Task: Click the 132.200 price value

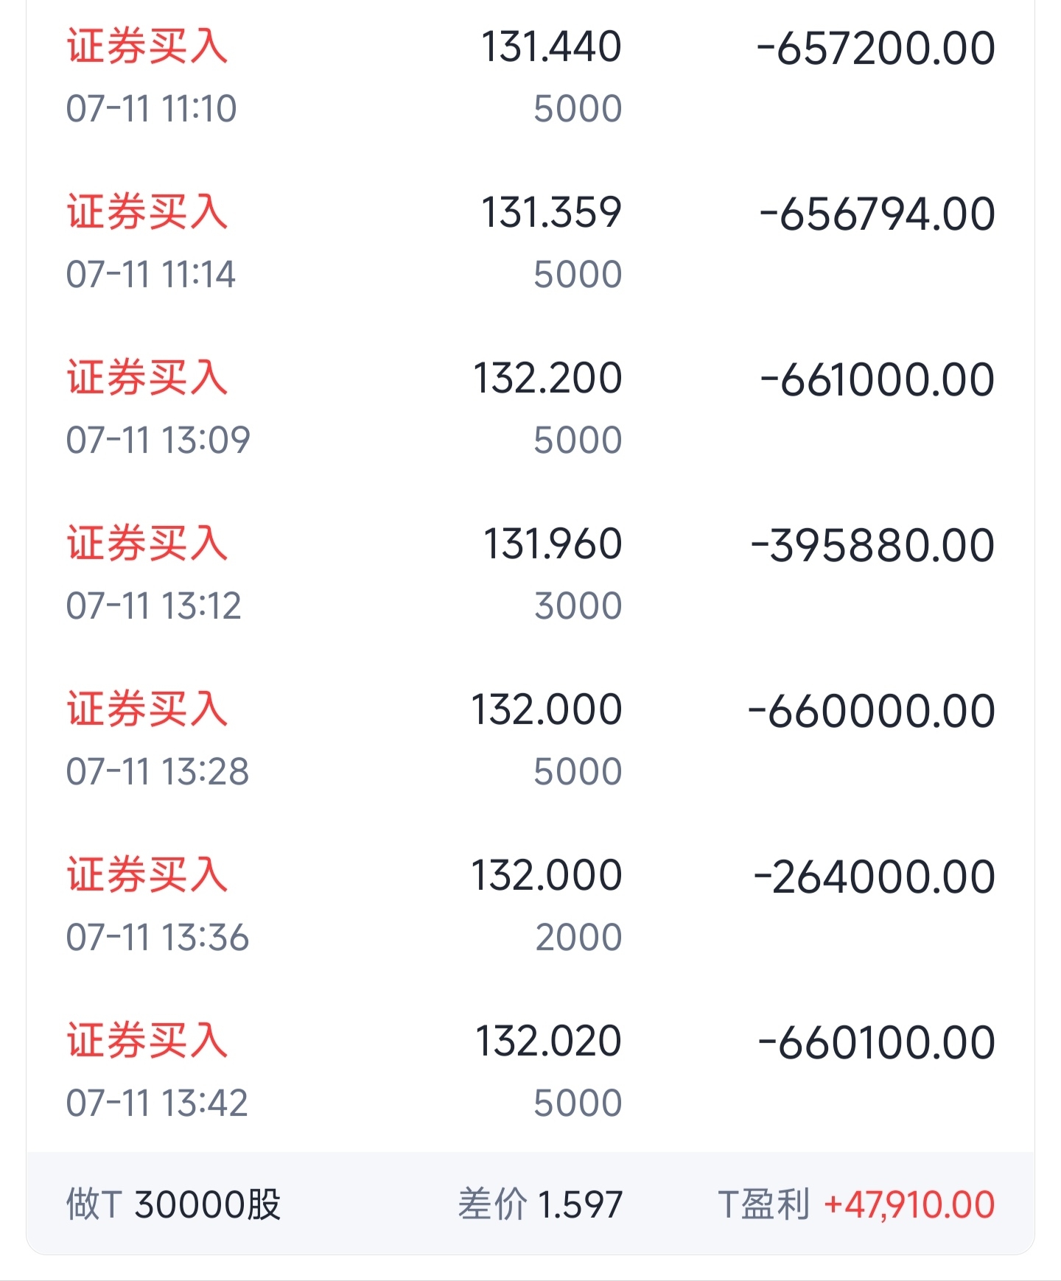Action: 547,379
